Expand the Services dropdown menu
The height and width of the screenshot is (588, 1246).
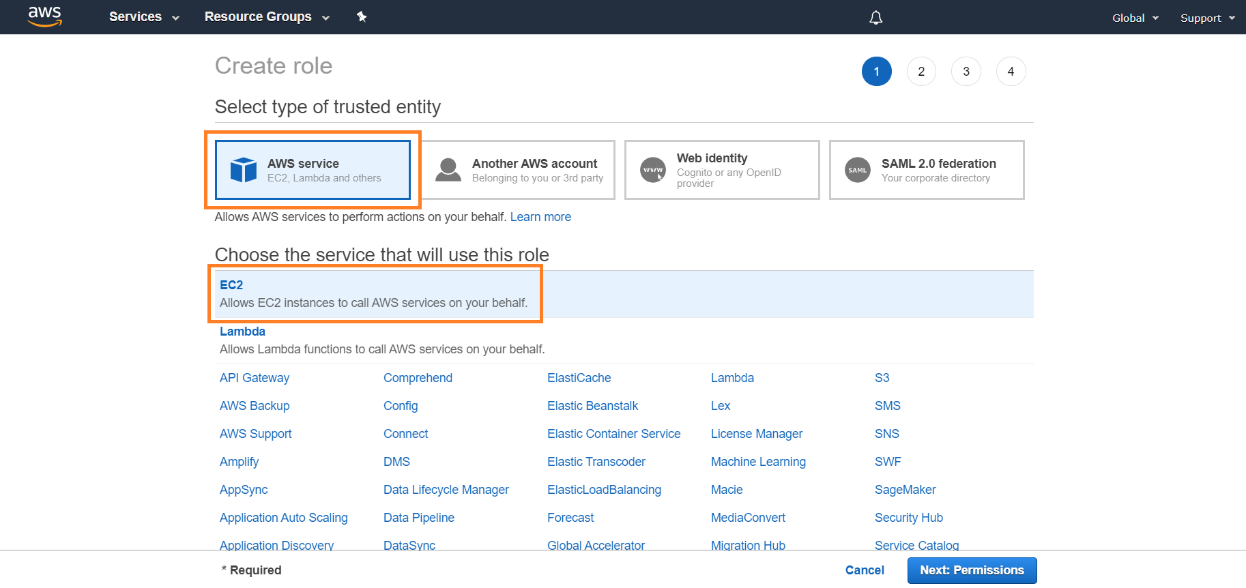pyautogui.click(x=144, y=17)
